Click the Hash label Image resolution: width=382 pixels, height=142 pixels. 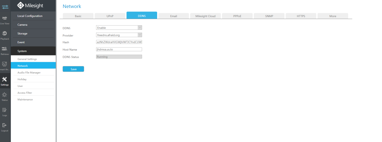tap(66, 42)
